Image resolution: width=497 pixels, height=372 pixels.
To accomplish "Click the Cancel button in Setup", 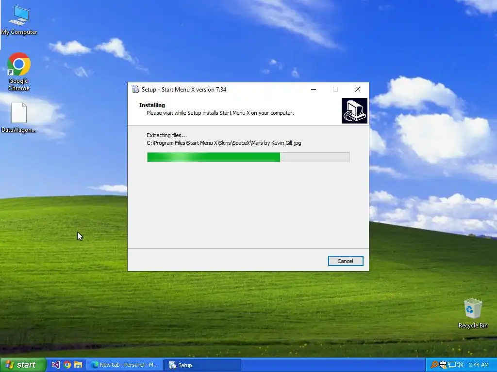I will [x=346, y=261].
